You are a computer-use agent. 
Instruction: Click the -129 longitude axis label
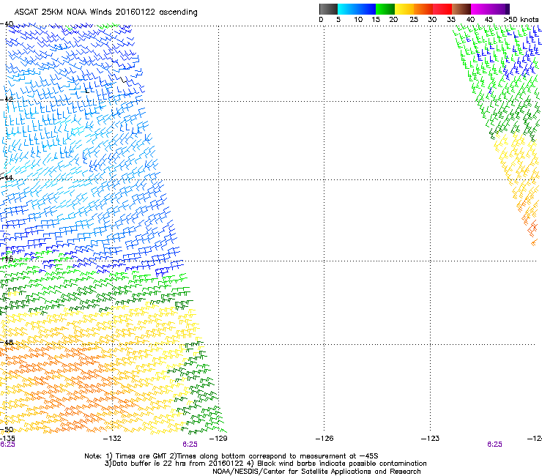tap(218, 439)
